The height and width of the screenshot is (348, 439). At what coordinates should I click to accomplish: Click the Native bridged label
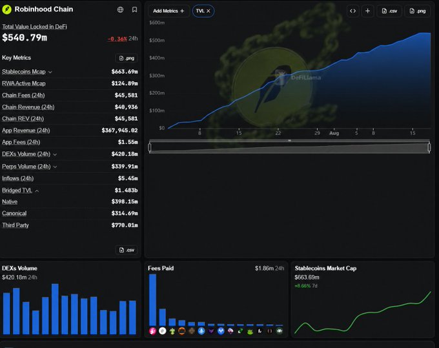point(10,201)
